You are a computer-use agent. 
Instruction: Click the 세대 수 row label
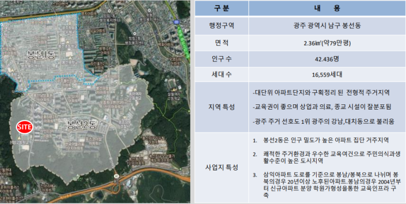tap(222, 74)
